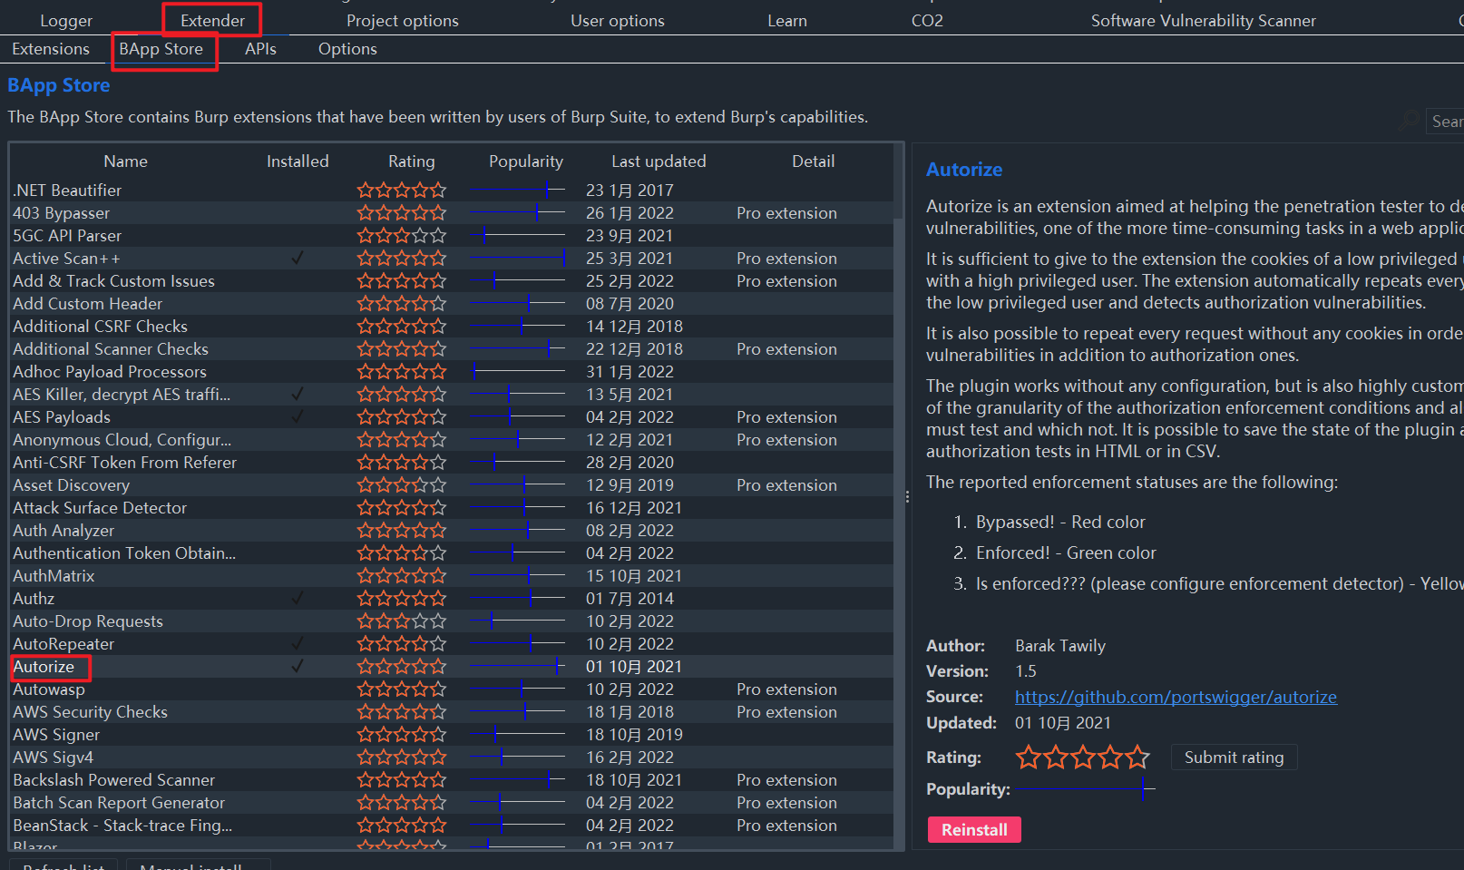Open the CO2 tab
Image resolution: width=1464 pixels, height=870 pixels.
pos(927,20)
